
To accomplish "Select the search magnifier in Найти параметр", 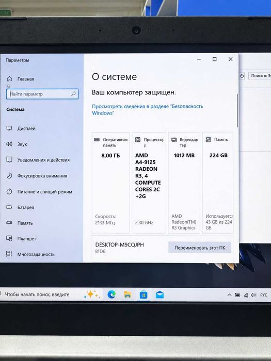I will 73,94.
